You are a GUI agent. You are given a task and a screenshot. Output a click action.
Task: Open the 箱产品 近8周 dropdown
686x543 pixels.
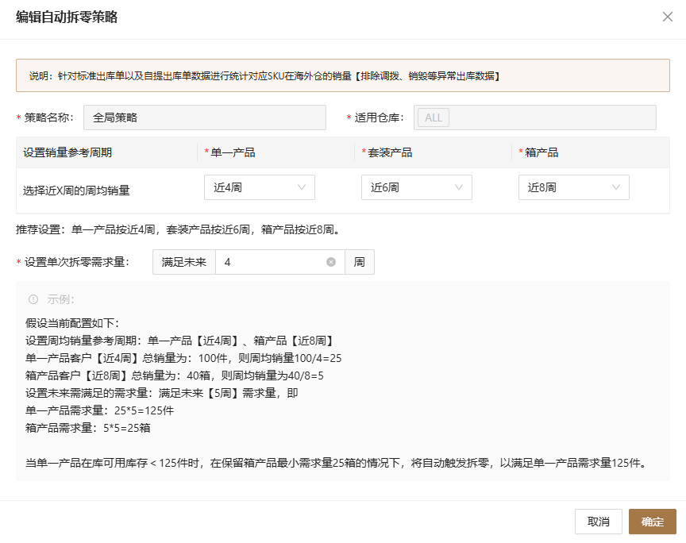(573, 187)
